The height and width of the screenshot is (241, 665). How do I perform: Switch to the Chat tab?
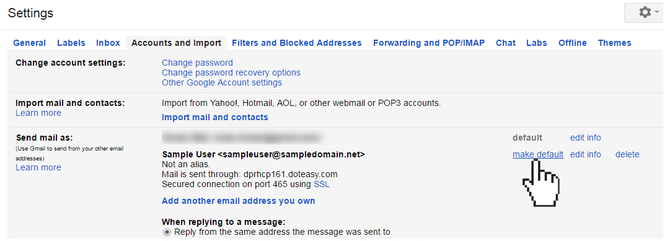click(506, 43)
